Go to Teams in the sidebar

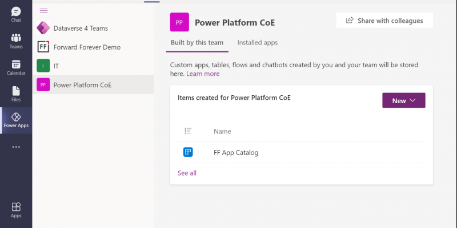click(16, 41)
